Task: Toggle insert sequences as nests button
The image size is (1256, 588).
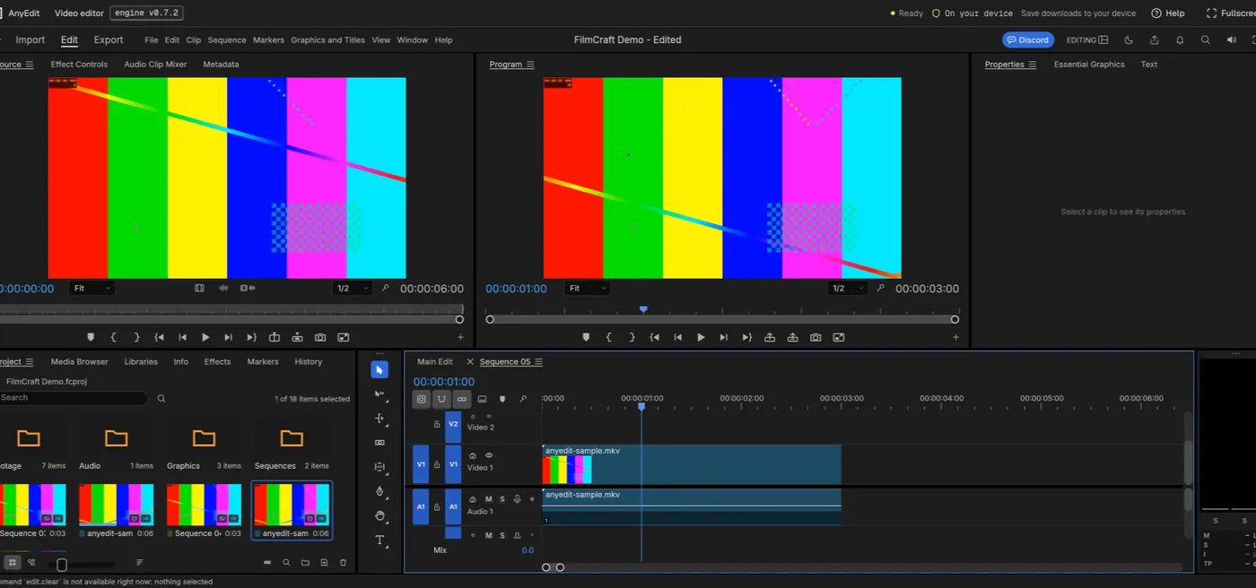Action: [x=422, y=399]
